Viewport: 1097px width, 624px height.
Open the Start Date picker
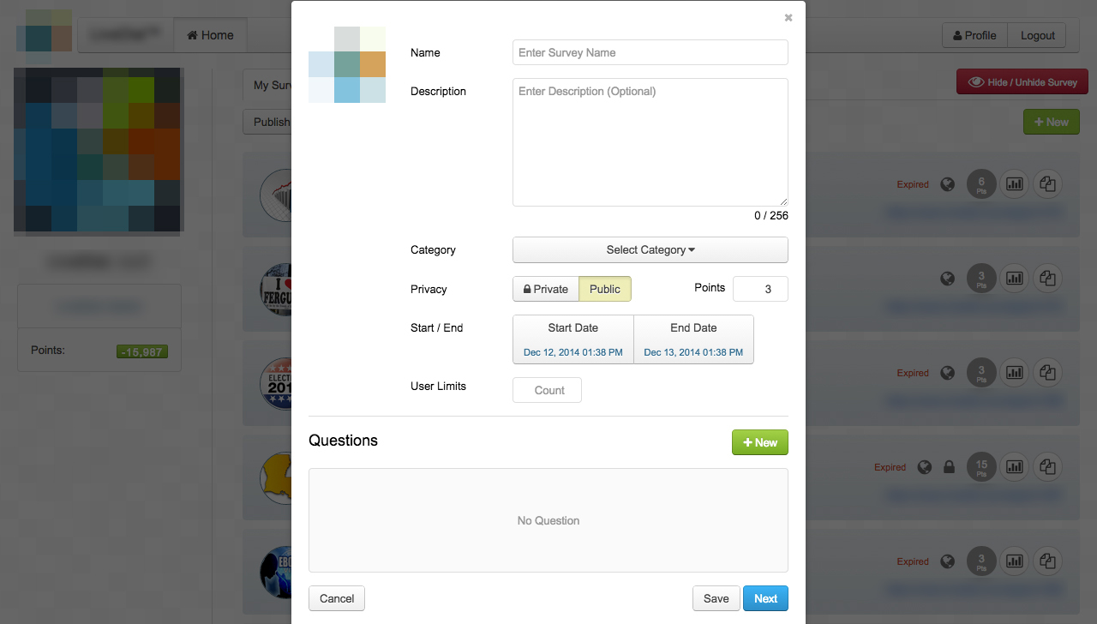point(573,339)
